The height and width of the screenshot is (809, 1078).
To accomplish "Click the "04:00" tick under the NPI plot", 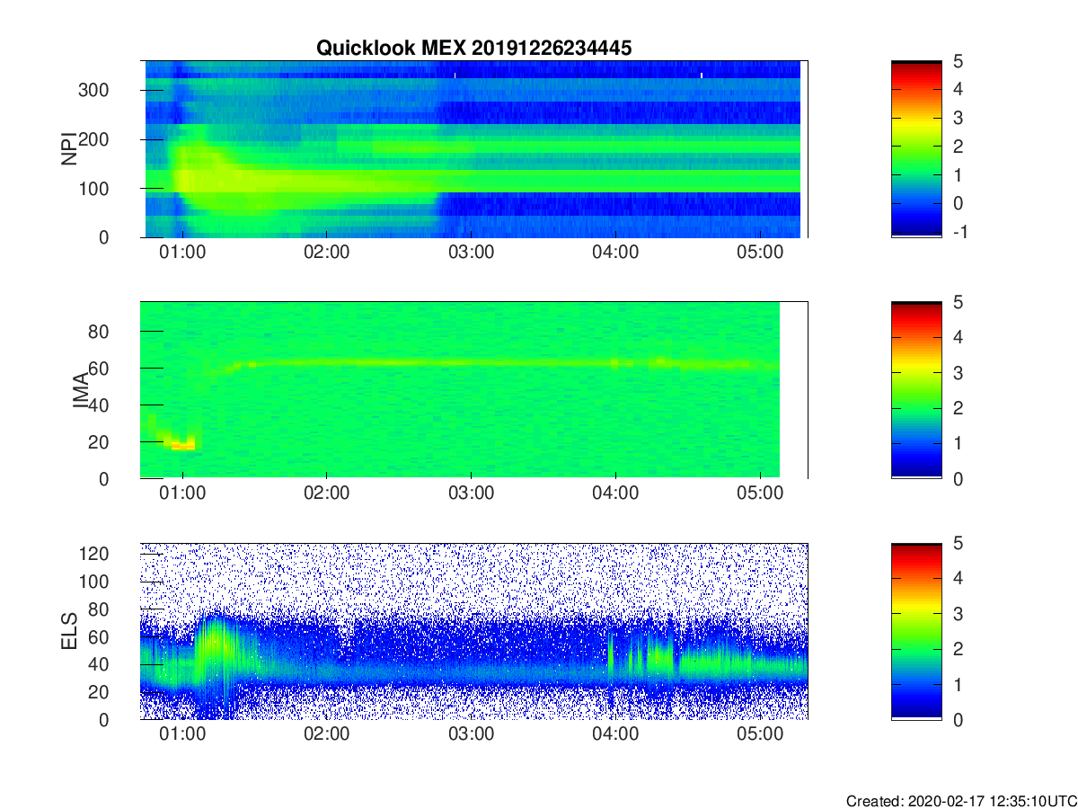I will (x=616, y=252).
